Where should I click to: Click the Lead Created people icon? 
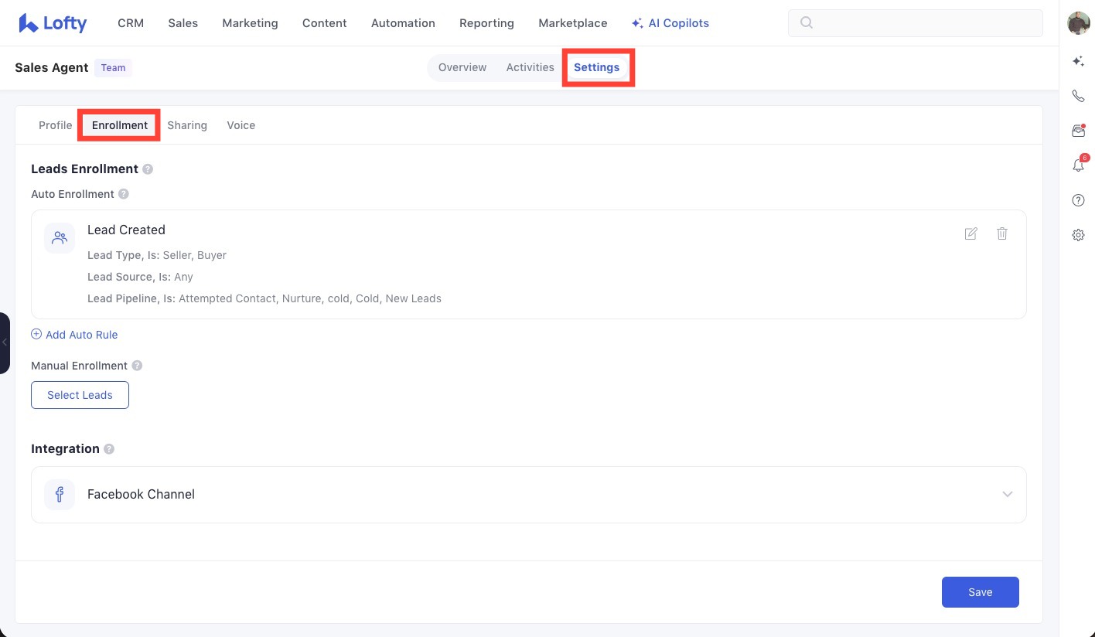(60, 238)
